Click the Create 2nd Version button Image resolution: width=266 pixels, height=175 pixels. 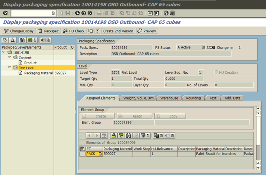(118, 31)
